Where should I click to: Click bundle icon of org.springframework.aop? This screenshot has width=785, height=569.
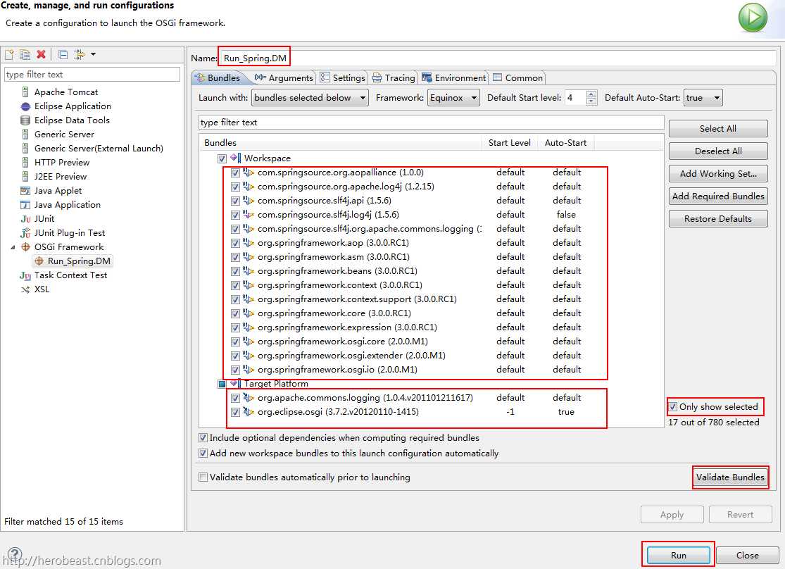coord(249,242)
